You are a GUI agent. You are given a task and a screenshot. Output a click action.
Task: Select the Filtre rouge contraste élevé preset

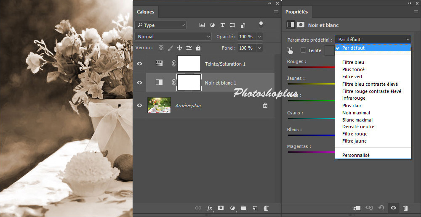371,91
